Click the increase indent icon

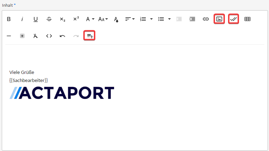(192, 19)
